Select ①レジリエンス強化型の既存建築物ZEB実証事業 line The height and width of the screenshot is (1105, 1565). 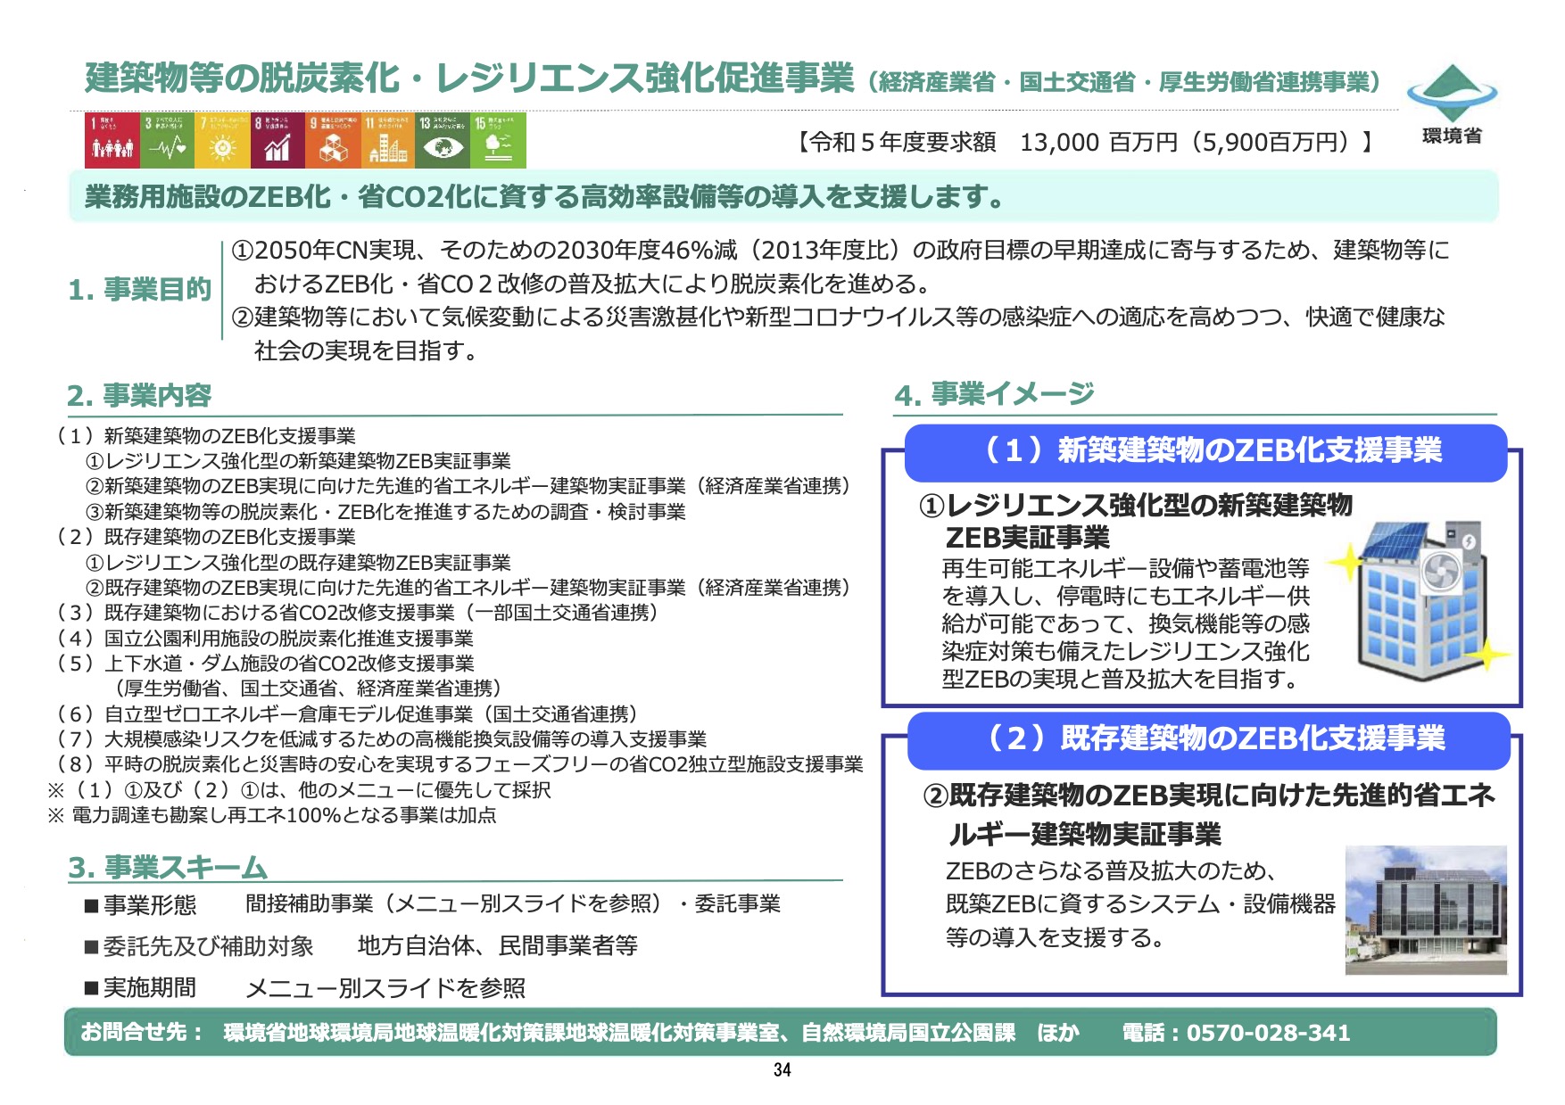[x=298, y=563]
